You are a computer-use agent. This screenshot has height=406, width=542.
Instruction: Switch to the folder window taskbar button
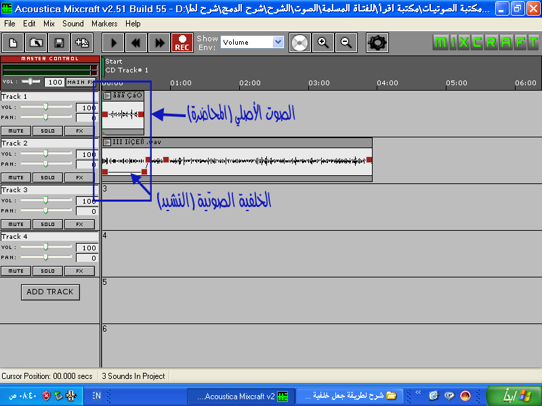pos(350,396)
